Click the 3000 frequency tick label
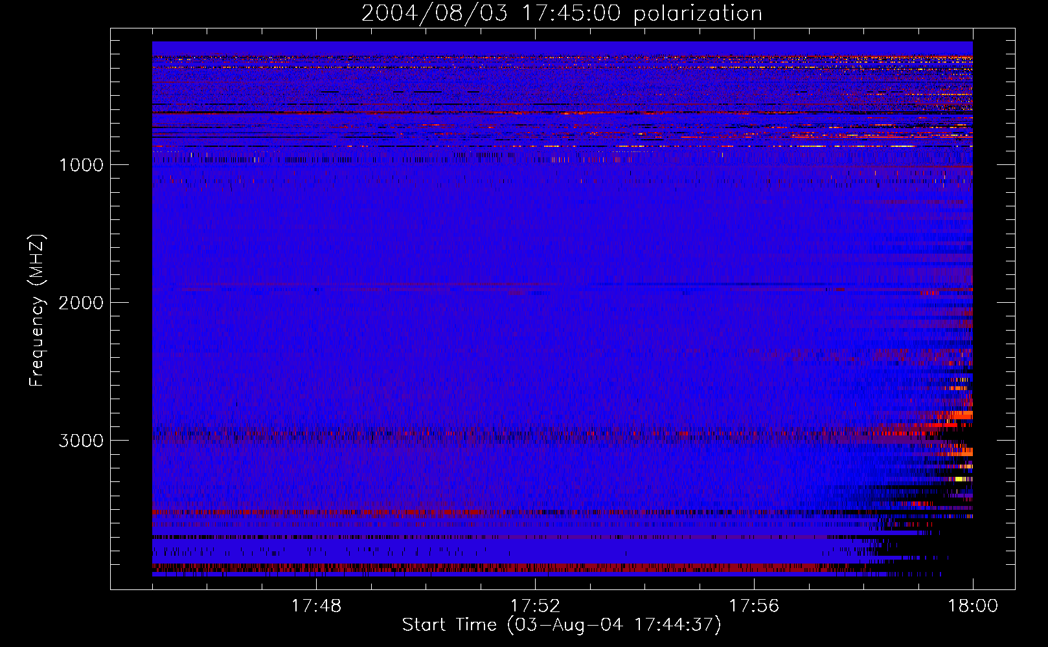The image size is (1048, 647). click(81, 441)
